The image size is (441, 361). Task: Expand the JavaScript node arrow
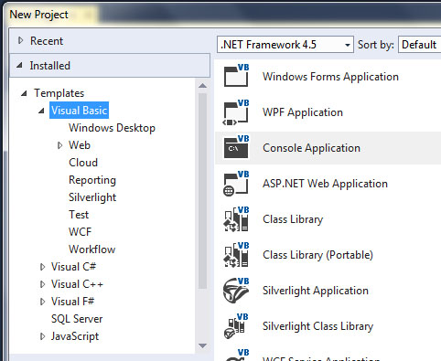pos(42,336)
